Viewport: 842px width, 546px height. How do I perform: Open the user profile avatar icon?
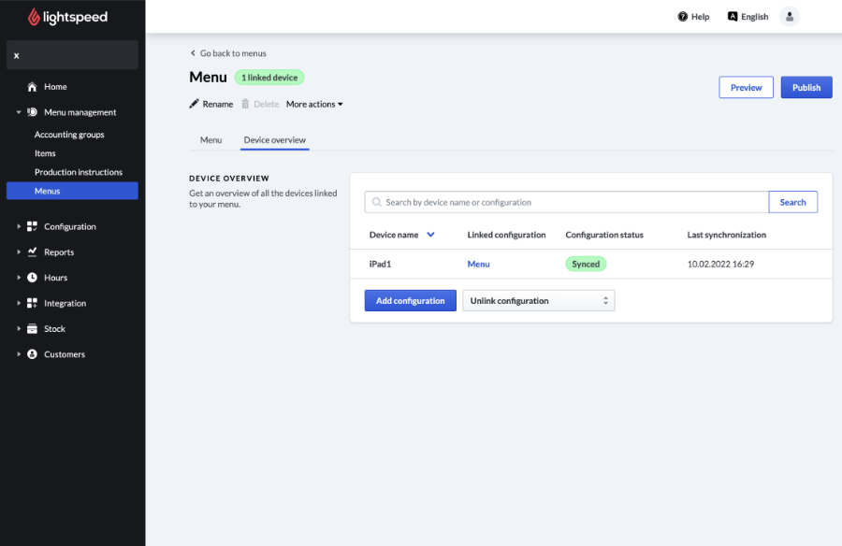[790, 17]
